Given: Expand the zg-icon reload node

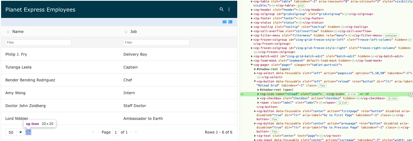Looking at the screenshot, I should [258, 94].
